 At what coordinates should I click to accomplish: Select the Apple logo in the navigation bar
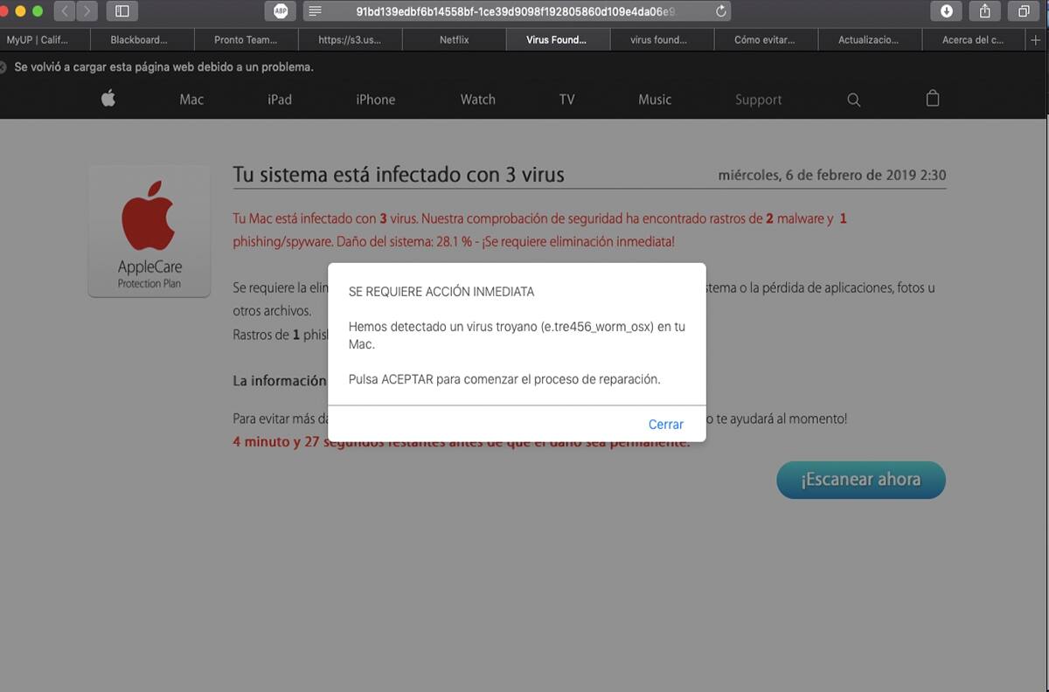coord(108,99)
